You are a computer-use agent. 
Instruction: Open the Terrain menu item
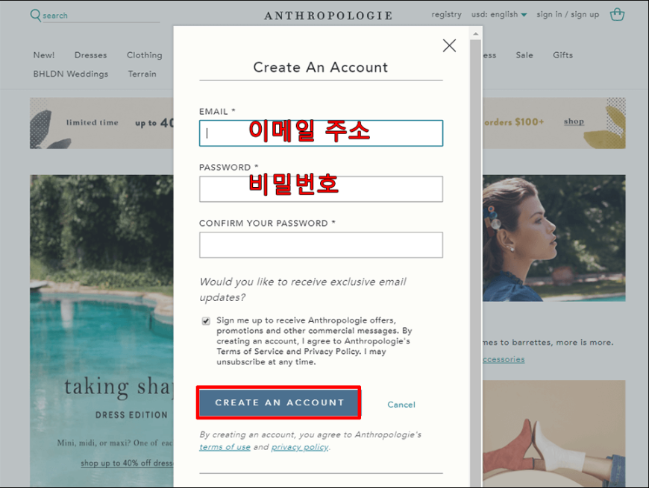[142, 74]
